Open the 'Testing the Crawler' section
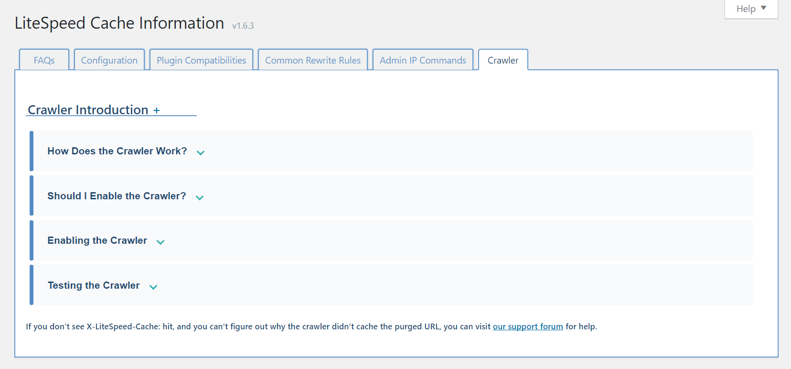Image resolution: width=791 pixels, height=369 pixels. (391, 285)
